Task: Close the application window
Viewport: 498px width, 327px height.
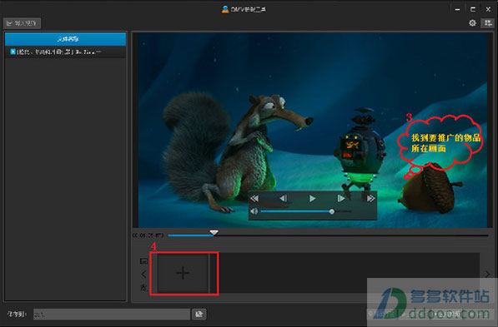Action: [x=488, y=9]
